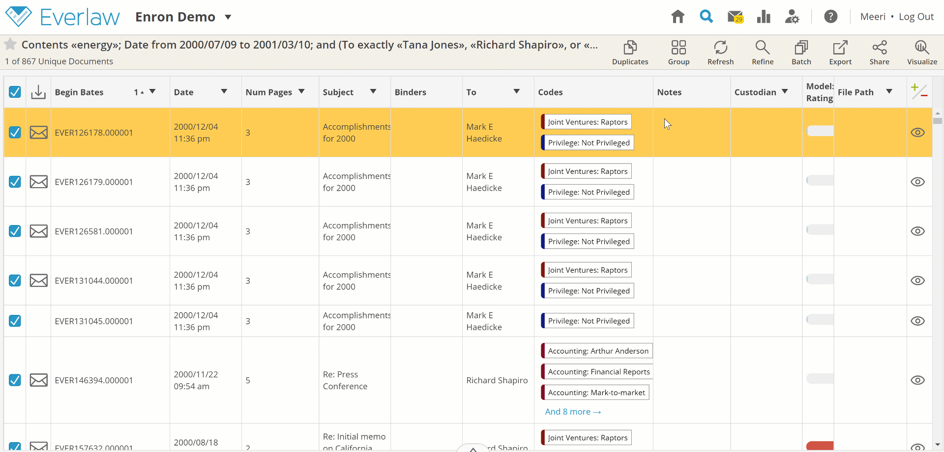Open the Enron Demo project dropdown

[x=228, y=17]
